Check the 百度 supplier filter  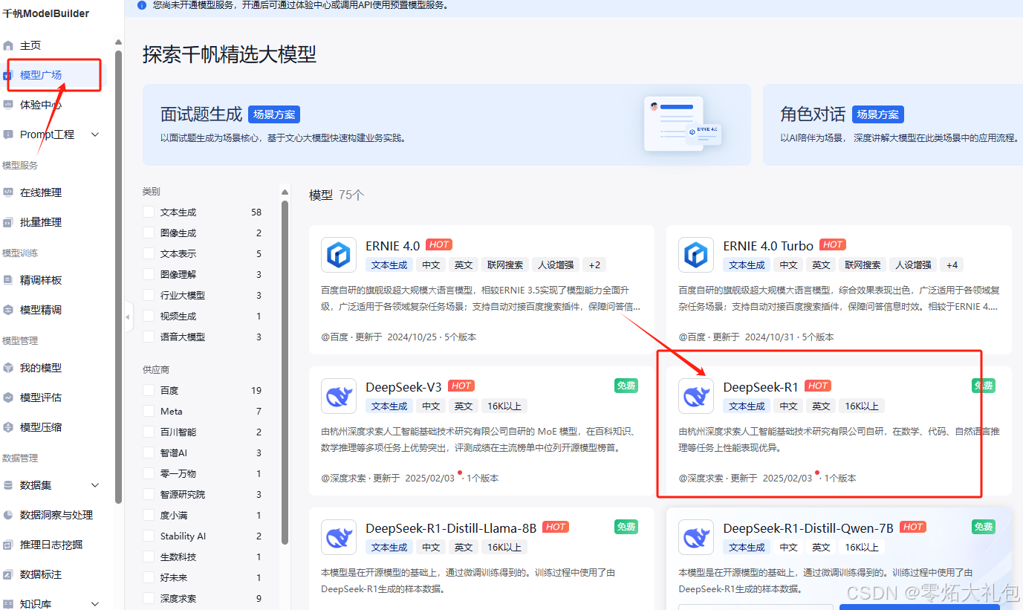point(149,390)
